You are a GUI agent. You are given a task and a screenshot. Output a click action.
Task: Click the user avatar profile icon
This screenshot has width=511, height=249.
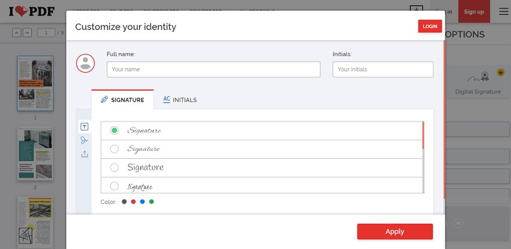pos(85,63)
